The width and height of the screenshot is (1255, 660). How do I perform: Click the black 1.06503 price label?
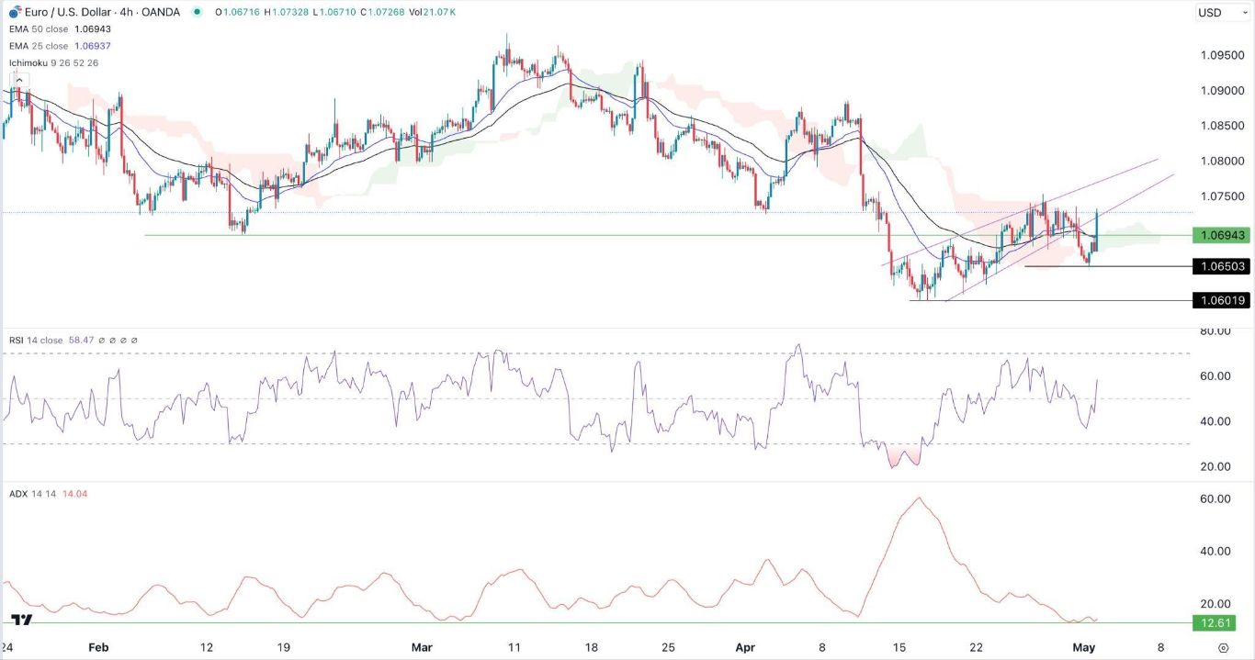(x=1221, y=266)
